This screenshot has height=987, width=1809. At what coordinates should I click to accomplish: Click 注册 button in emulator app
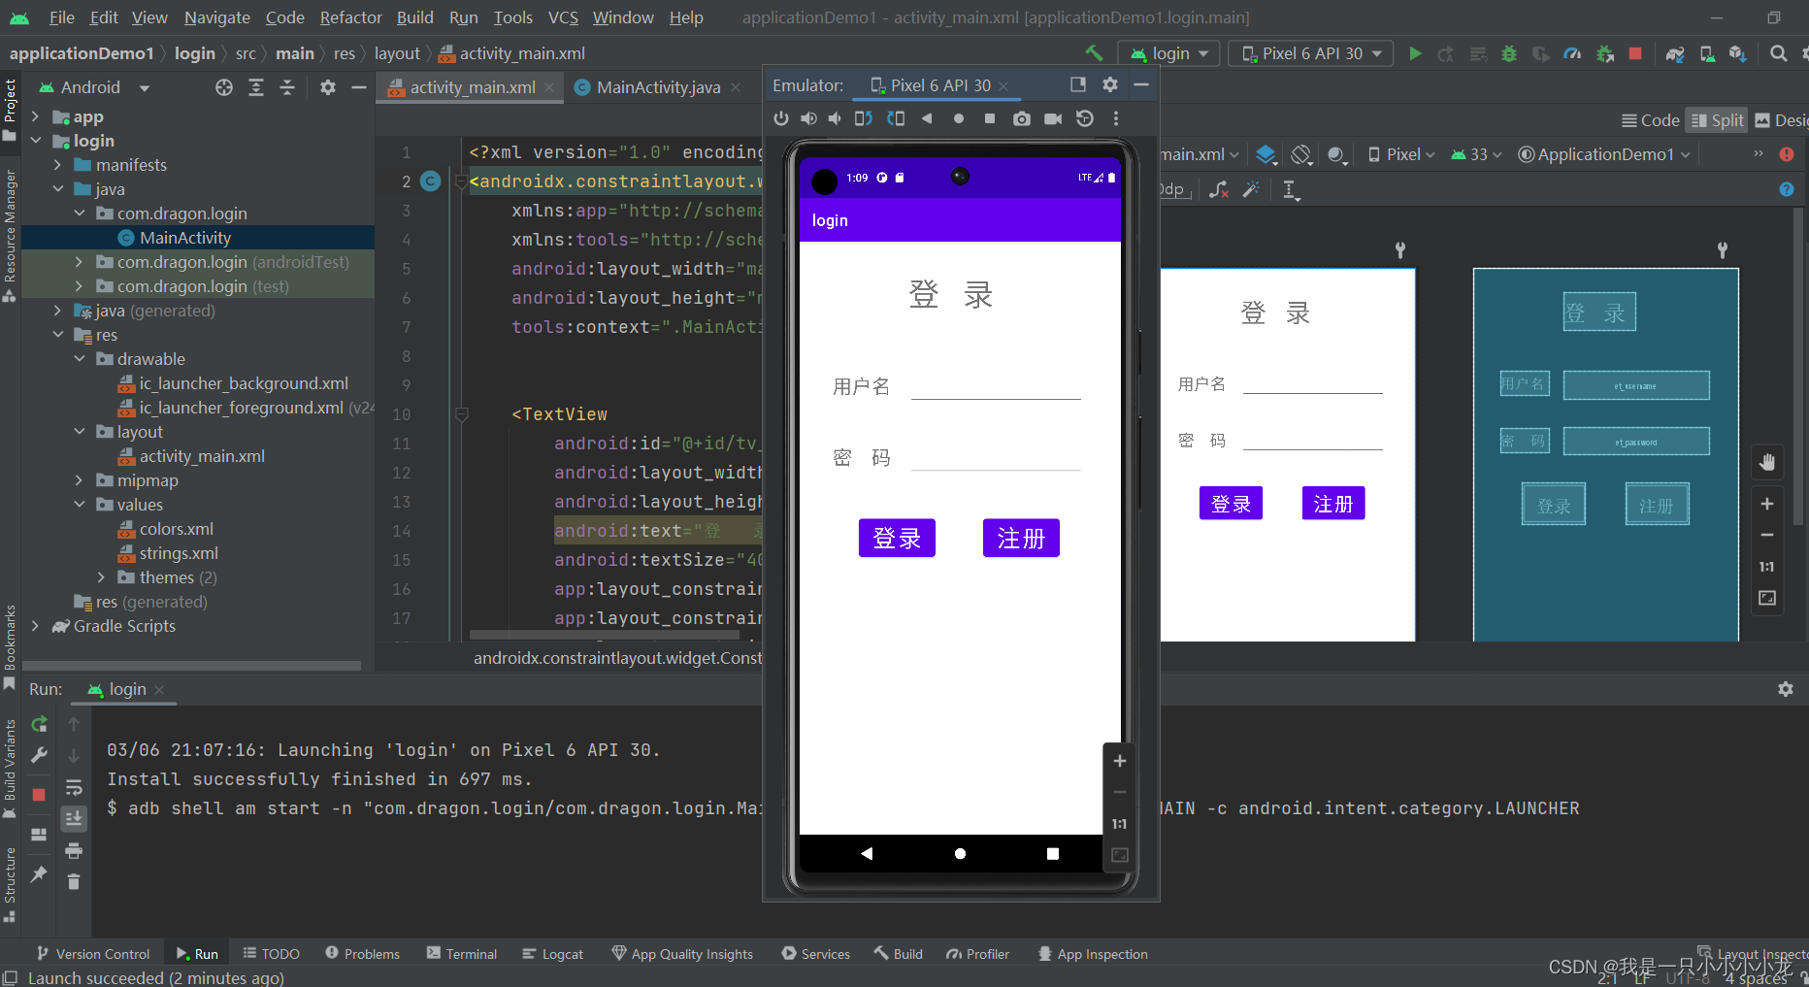click(1021, 538)
